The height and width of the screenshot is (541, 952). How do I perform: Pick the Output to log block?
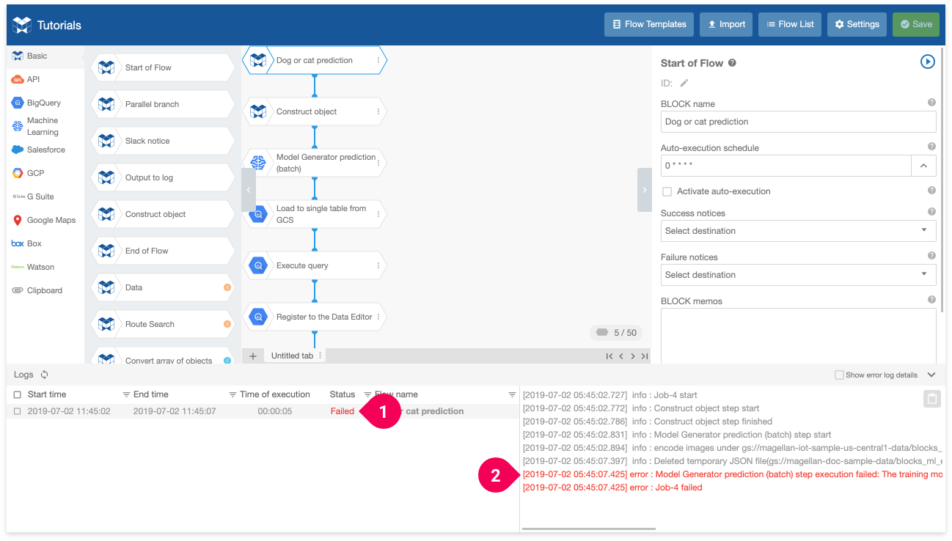[163, 177]
